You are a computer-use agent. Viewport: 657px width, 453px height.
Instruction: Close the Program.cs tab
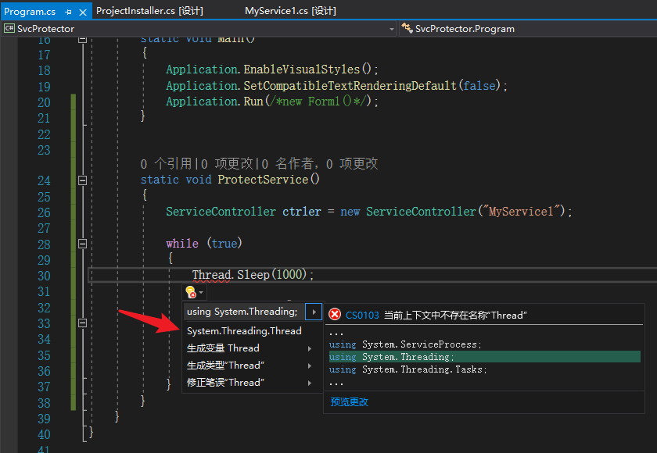coord(82,12)
